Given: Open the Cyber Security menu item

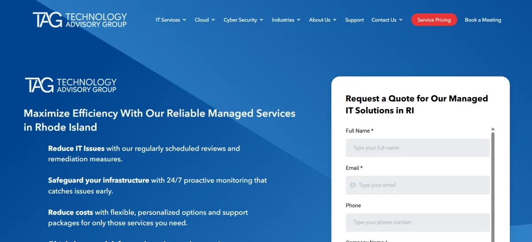Looking at the screenshot, I should [240, 20].
